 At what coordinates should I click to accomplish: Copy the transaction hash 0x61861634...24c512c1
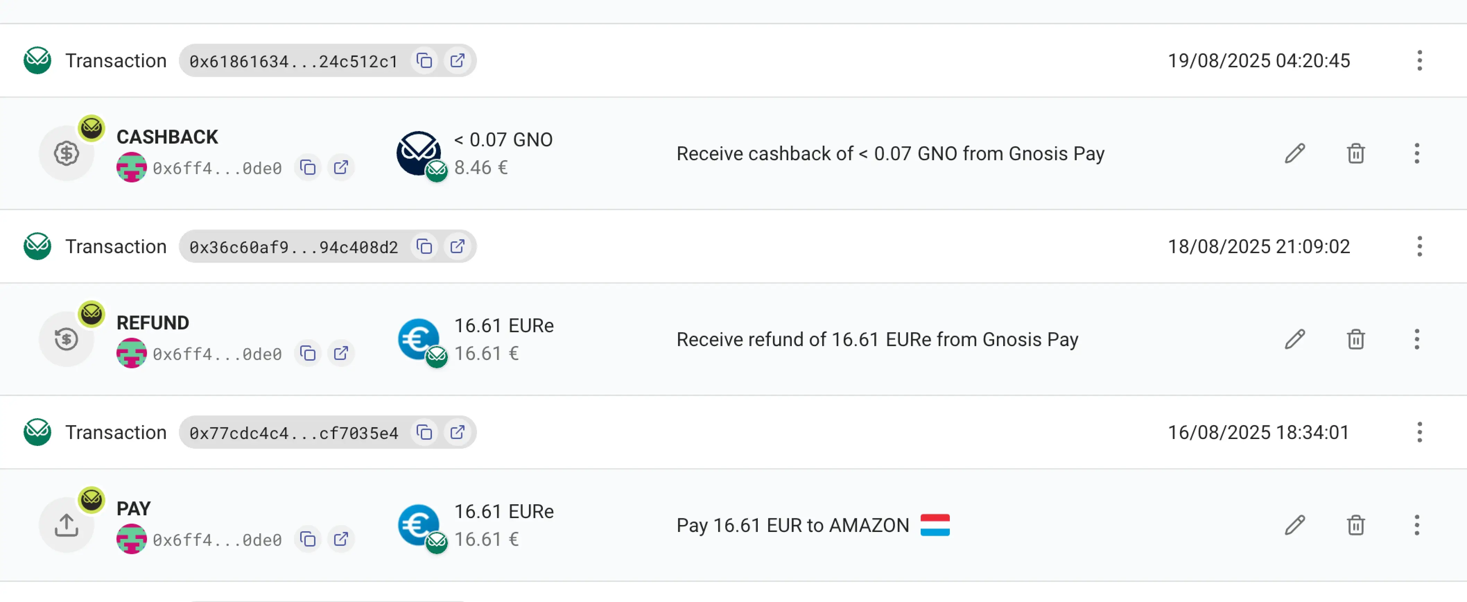pyautogui.click(x=424, y=60)
